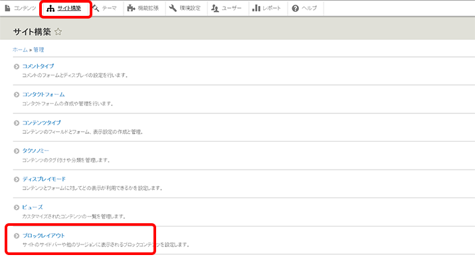475x259 pixels.
Task: Click arrow bullet beside コメントタイプ
Action: point(17,66)
